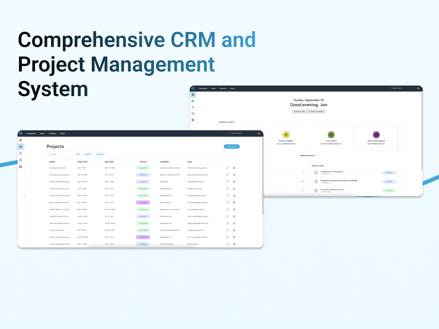The image size is (439, 329).
Task: Delete the Langworth PLC project row
Action: (x=234, y=223)
